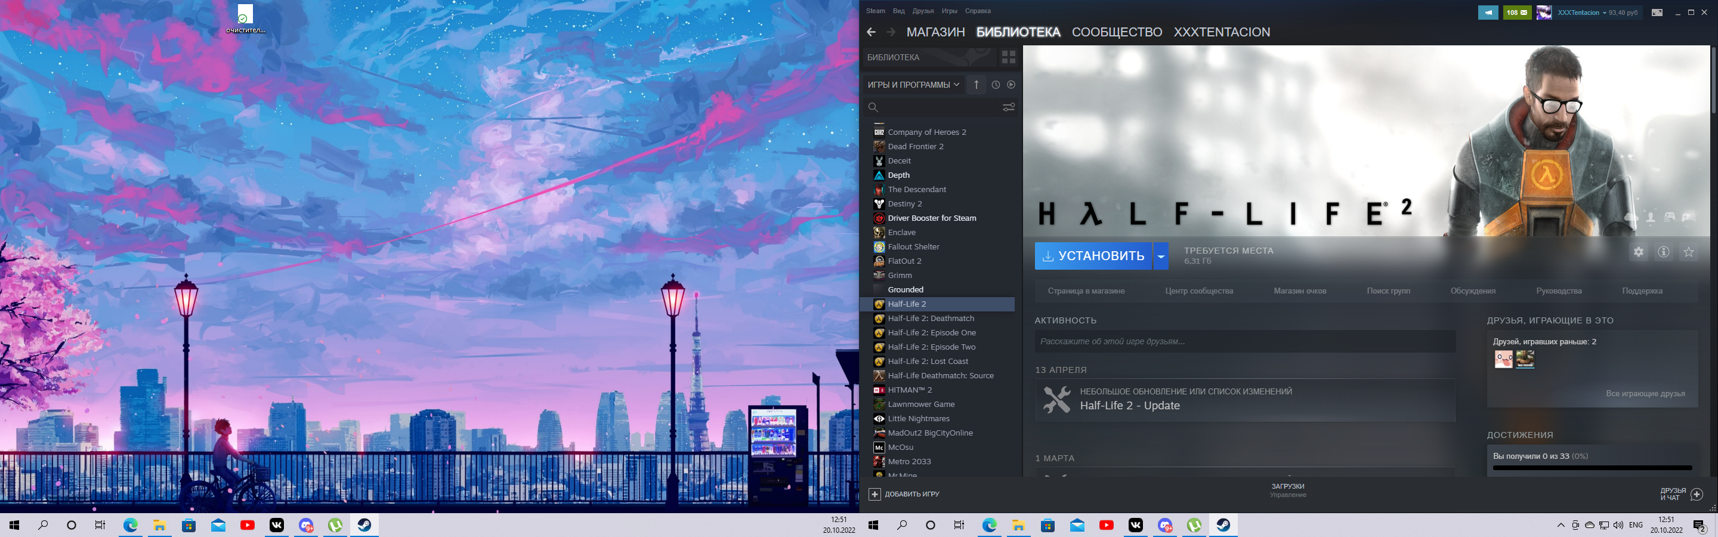1718x537 pixels.
Task: Toggle Half-Life 2 favorite star
Action: pos(1689,252)
